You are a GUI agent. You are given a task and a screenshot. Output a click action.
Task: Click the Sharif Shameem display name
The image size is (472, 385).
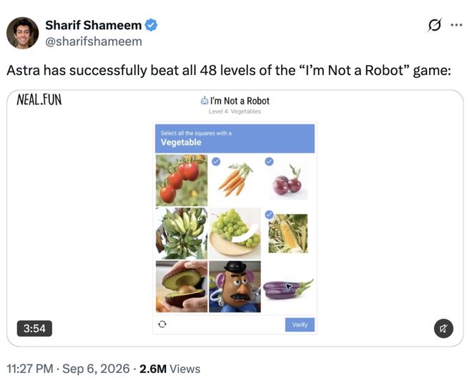coord(93,25)
